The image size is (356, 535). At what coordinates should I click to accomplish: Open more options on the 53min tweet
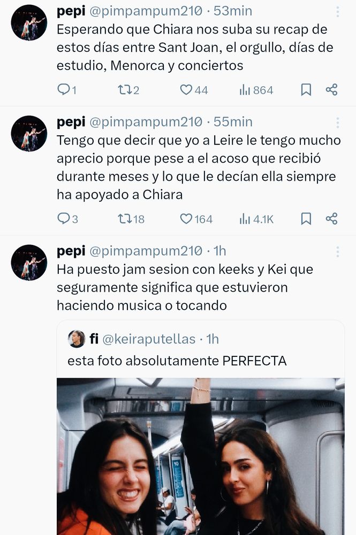pos(337,12)
